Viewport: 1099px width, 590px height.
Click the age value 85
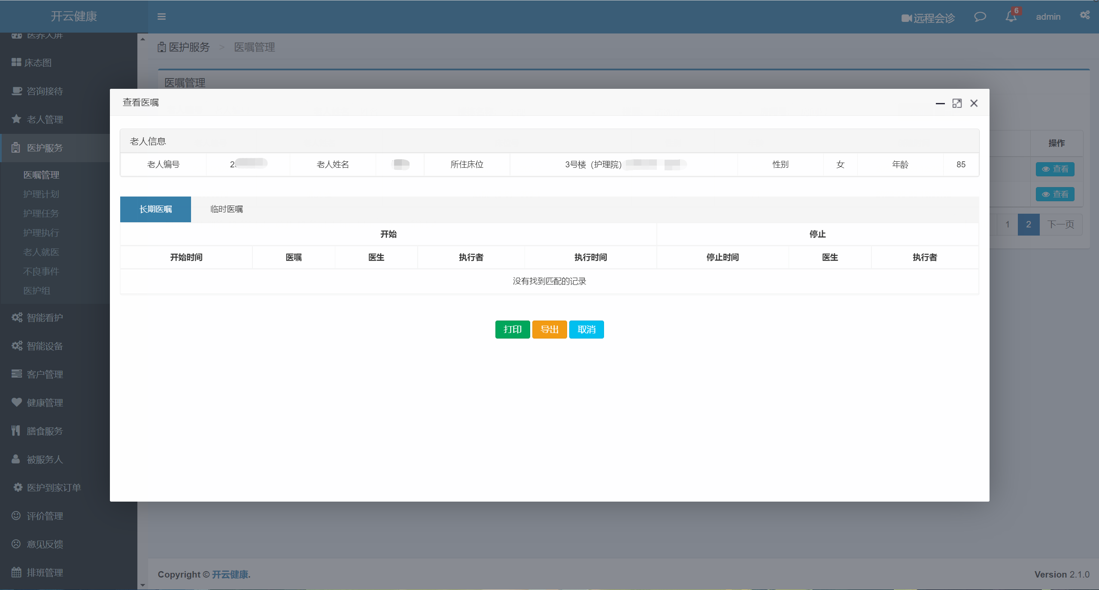[961, 164]
